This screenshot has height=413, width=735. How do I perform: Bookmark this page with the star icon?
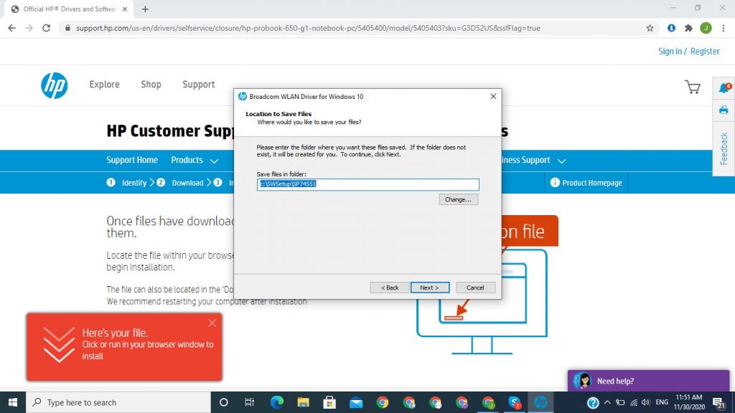(650, 28)
